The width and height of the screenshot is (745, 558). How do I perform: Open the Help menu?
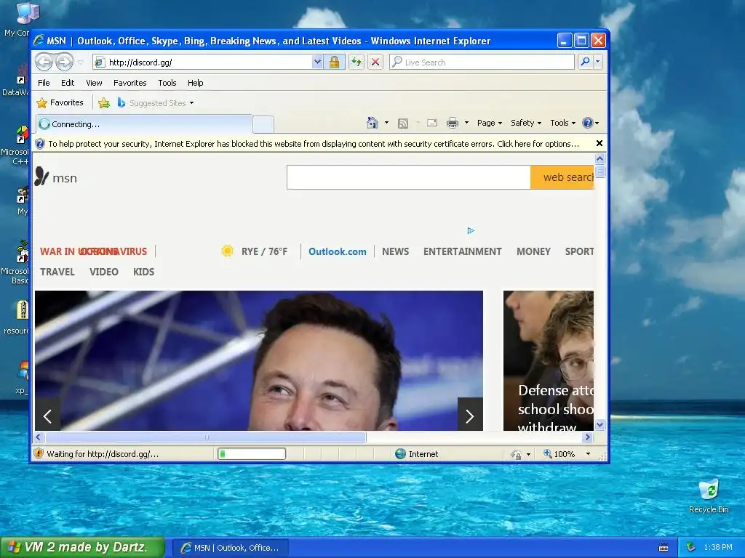click(x=195, y=83)
